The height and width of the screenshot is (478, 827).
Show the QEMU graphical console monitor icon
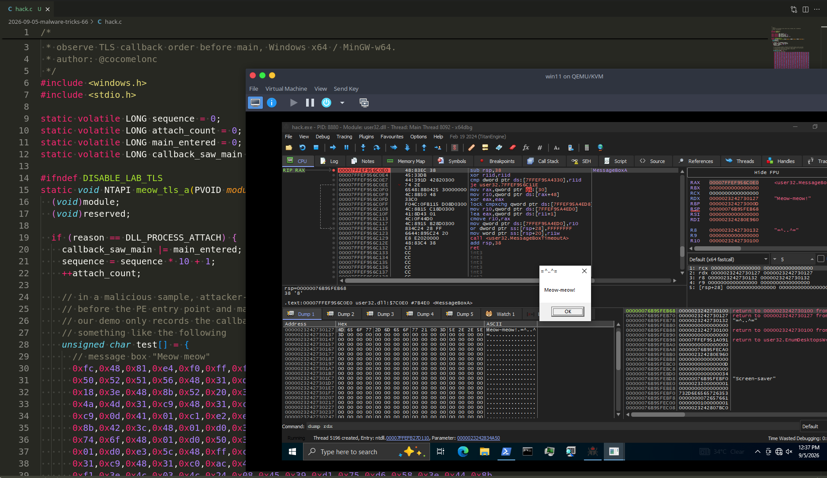coord(255,103)
